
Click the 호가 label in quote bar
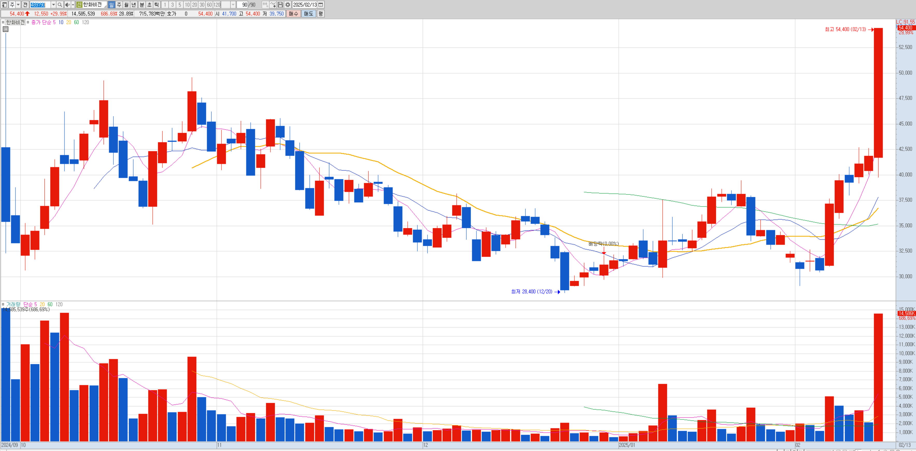171,13
